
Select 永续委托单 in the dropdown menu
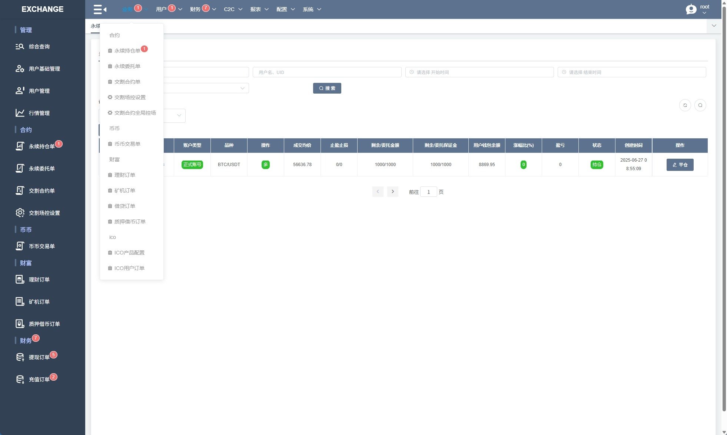[127, 66]
